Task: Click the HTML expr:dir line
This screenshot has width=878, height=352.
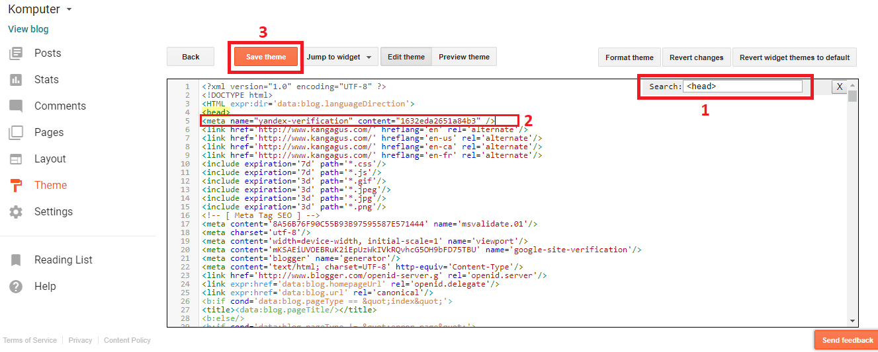Action: [308, 104]
